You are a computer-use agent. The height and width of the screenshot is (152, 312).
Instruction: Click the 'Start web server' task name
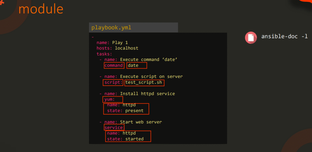tap(141, 122)
